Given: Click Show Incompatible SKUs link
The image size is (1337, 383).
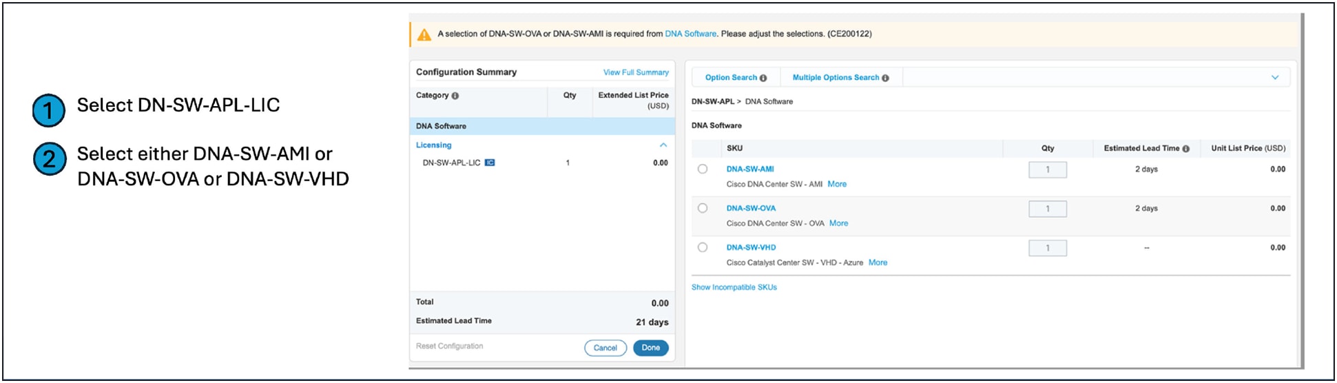Looking at the screenshot, I should point(734,287).
